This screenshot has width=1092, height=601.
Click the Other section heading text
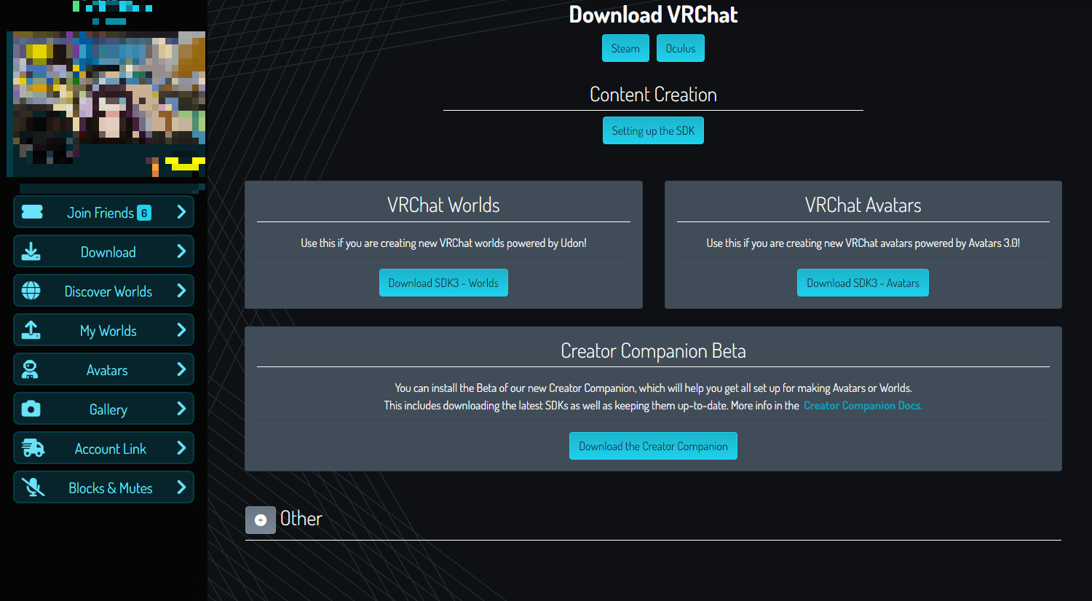(x=301, y=519)
